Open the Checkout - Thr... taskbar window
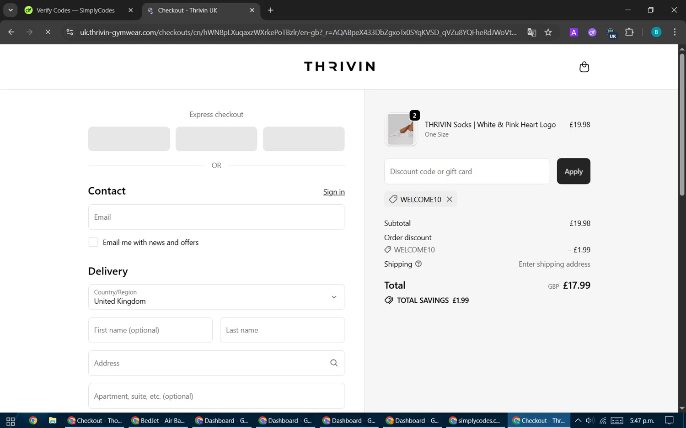Image resolution: width=686 pixels, height=428 pixels. tap(539, 421)
